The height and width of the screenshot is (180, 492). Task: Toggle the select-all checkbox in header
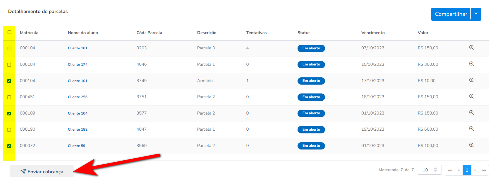pos(9,32)
